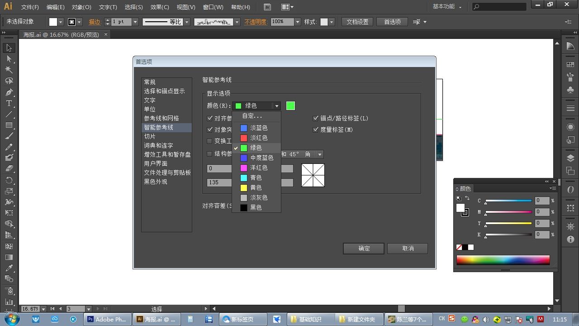Open the 文件(F) menu
Screen dimensions: 579x326
(30, 7)
